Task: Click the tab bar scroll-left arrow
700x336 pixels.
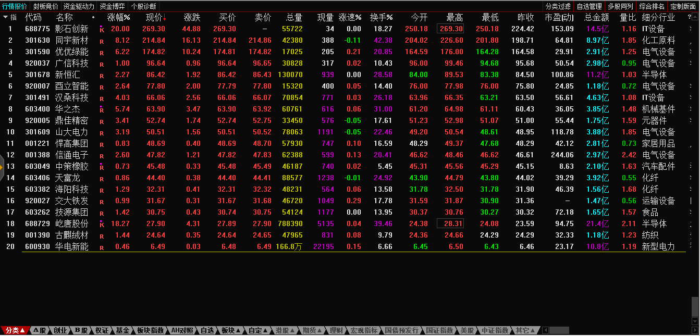Action: [546, 330]
